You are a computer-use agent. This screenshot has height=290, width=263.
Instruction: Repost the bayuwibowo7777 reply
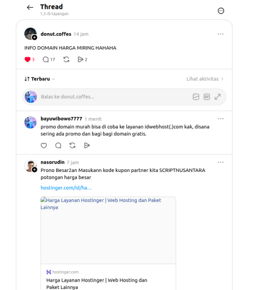(73, 146)
